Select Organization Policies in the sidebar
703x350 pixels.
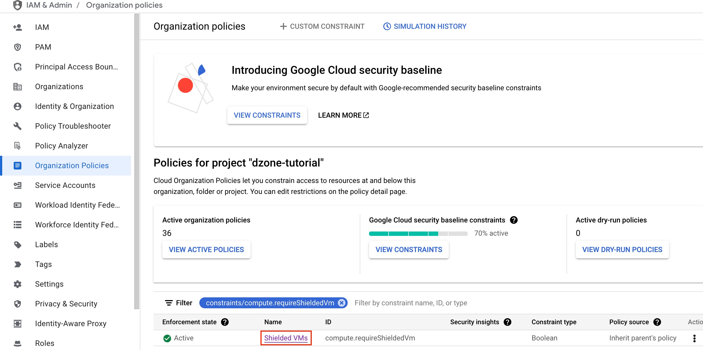coord(72,165)
